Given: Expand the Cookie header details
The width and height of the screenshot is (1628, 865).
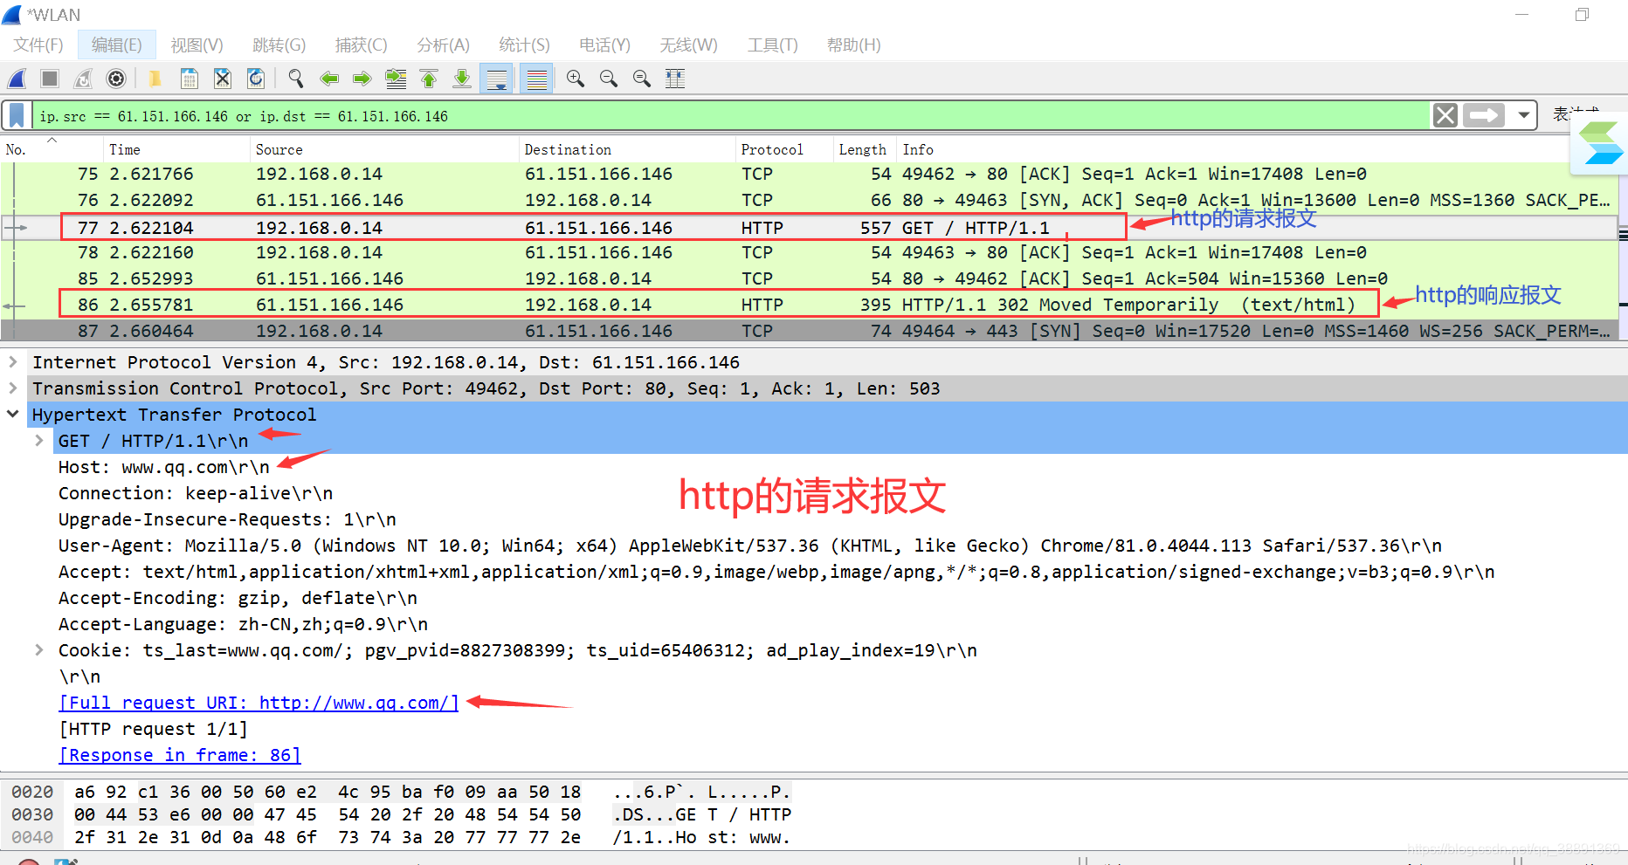Looking at the screenshot, I should coord(39,649).
